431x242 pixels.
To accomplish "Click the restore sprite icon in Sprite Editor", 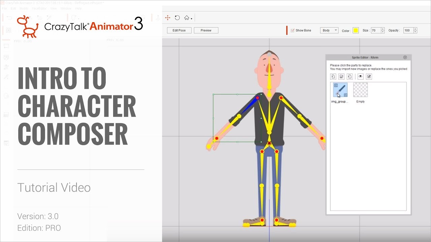I will click(x=350, y=77).
